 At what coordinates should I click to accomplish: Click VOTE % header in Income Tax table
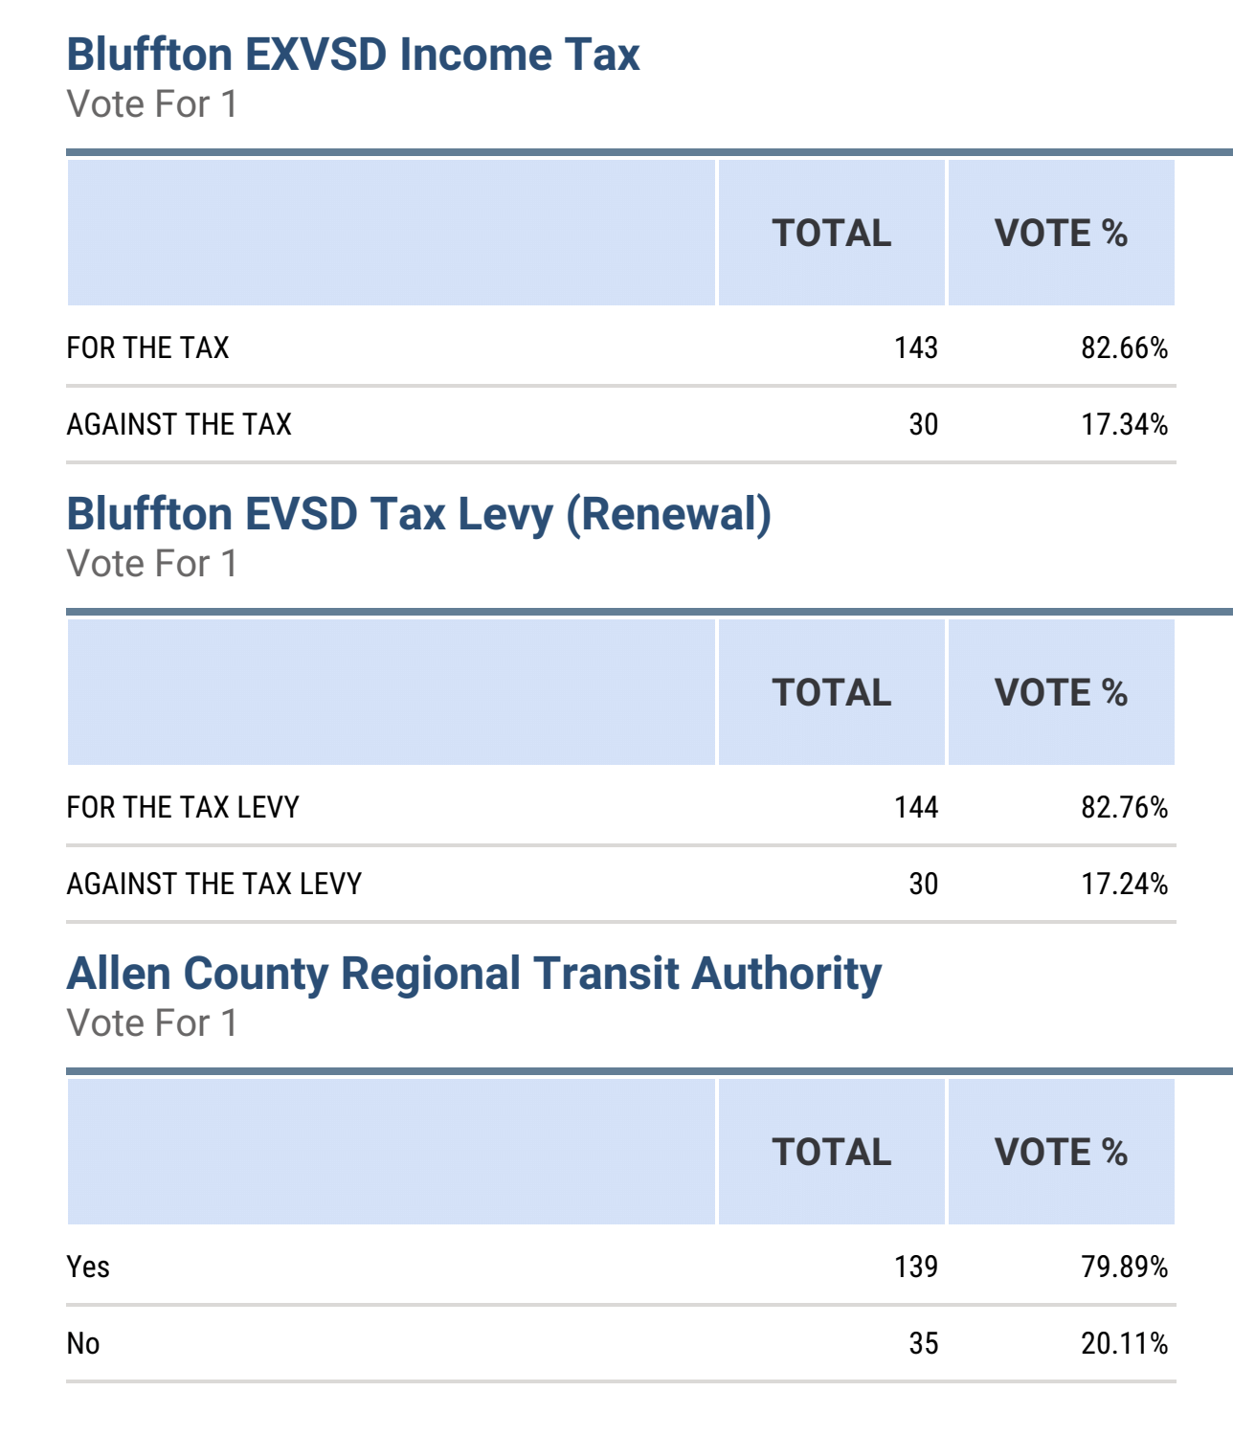click(1062, 233)
